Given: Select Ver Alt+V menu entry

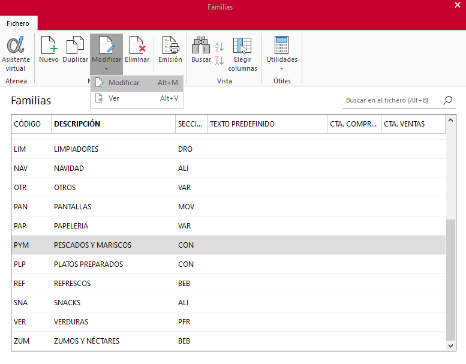Looking at the screenshot, I should 137,98.
